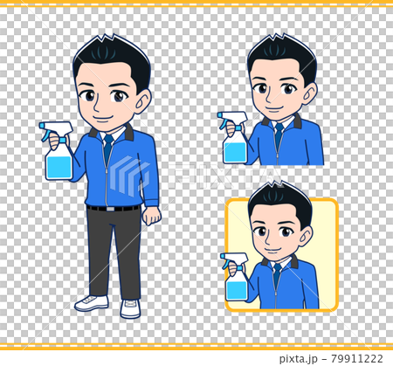Screen dimensions: 393x366
Task: Click the PIXTA cube logo on jacket
Action: [x=129, y=176]
